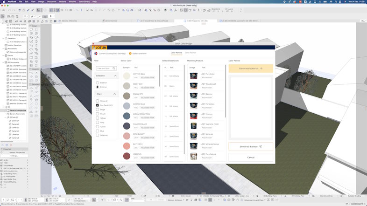Pick the HIBISCUS color swatch
The image size is (367, 206).
(127, 156)
